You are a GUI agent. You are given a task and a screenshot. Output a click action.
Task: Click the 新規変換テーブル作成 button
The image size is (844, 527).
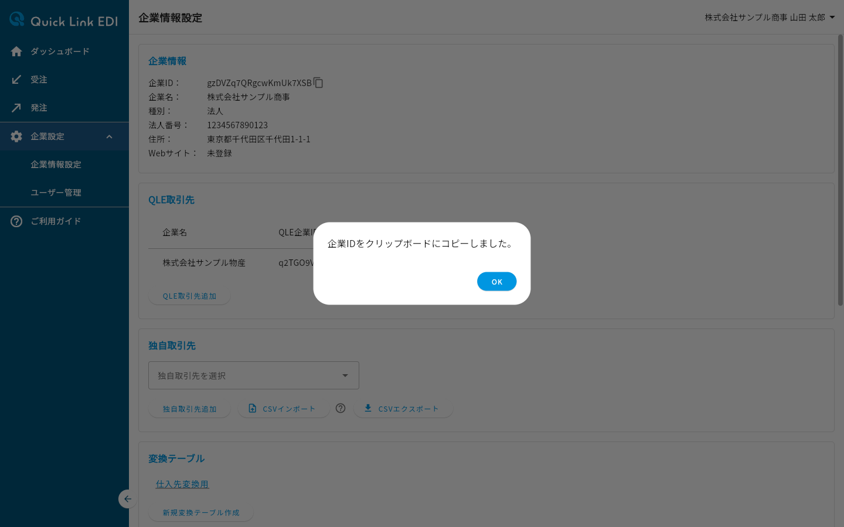coord(201,513)
